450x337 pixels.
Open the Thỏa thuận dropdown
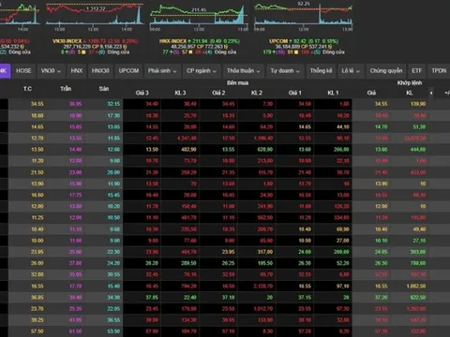click(x=244, y=71)
